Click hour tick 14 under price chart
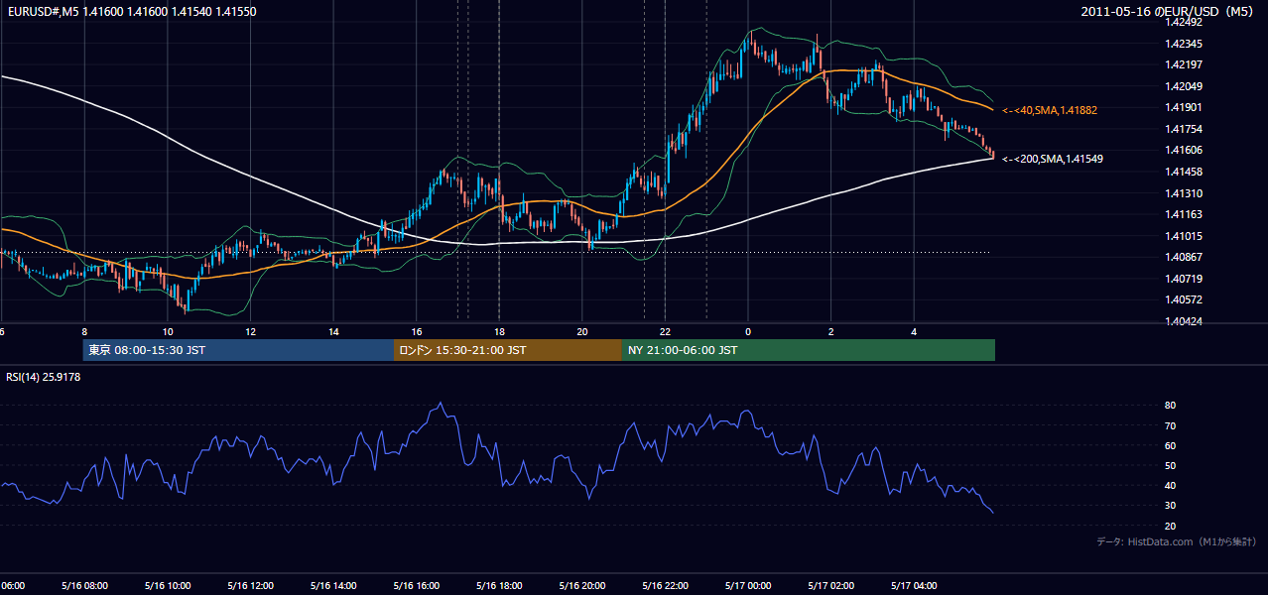This screenshot has height=595, width=1268. pyautogui.click(x=333, y=332)
